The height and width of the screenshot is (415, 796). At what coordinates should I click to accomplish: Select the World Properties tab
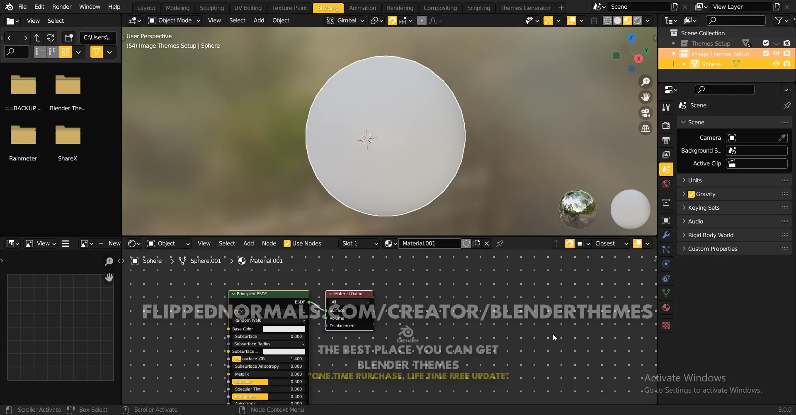666,184
